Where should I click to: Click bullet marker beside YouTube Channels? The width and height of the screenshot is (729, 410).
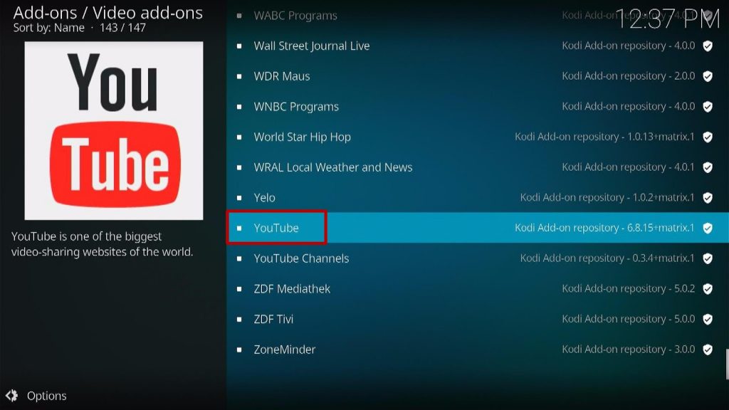click(239, 258)
